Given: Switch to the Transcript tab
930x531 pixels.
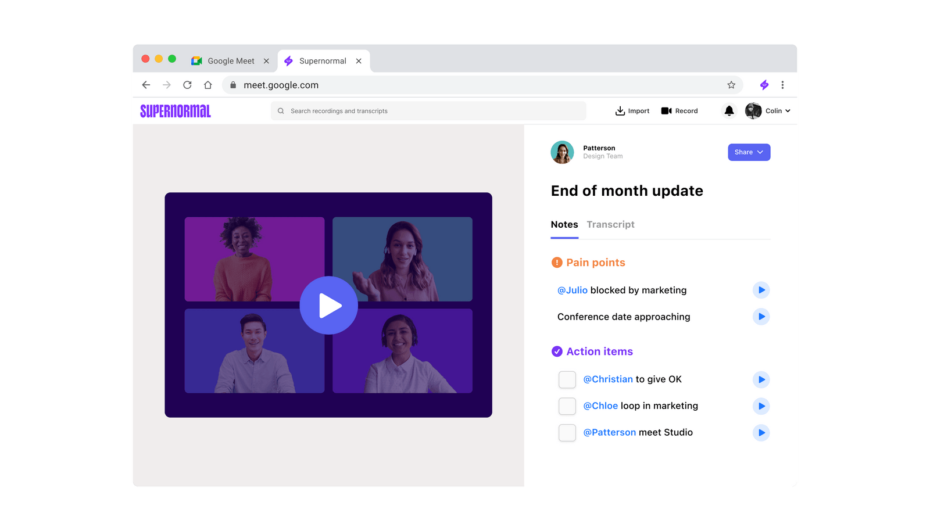Looking at the screenshot, I should (x=610, y=224).
